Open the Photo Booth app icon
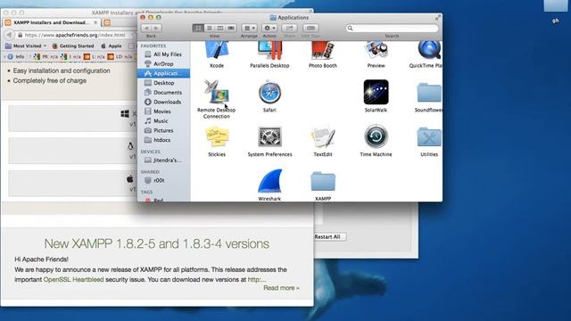This screenshot has width=571, height=321. pos(323,50)
